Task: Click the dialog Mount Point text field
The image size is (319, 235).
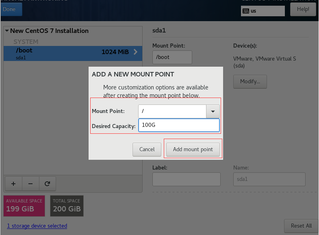Action: coord(172,111)
